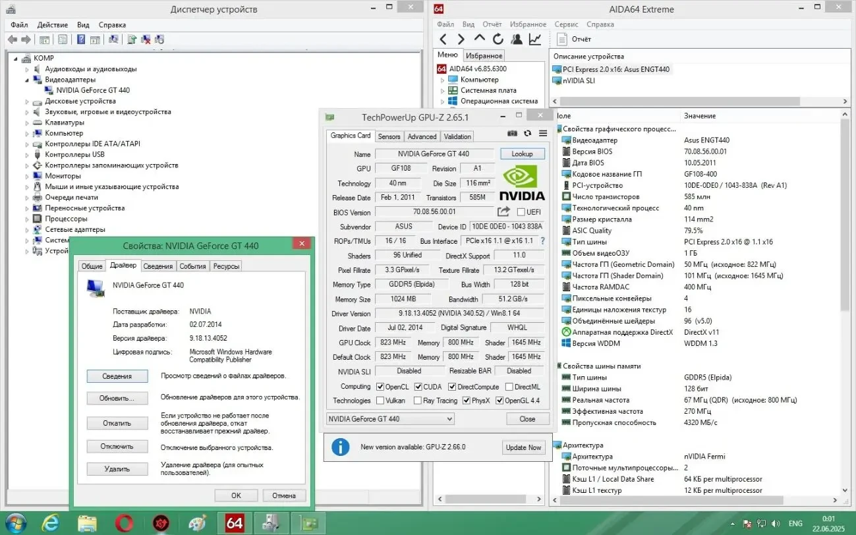Click the Обновить... driver button
The image size is (856, 535).
point(117,399)
